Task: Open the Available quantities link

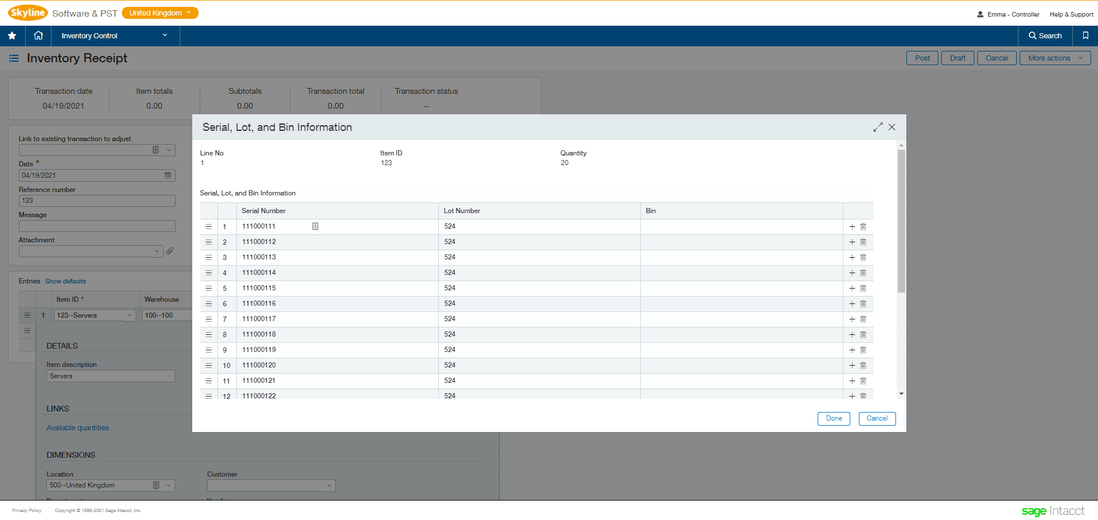Action: [x=78, y=427]
